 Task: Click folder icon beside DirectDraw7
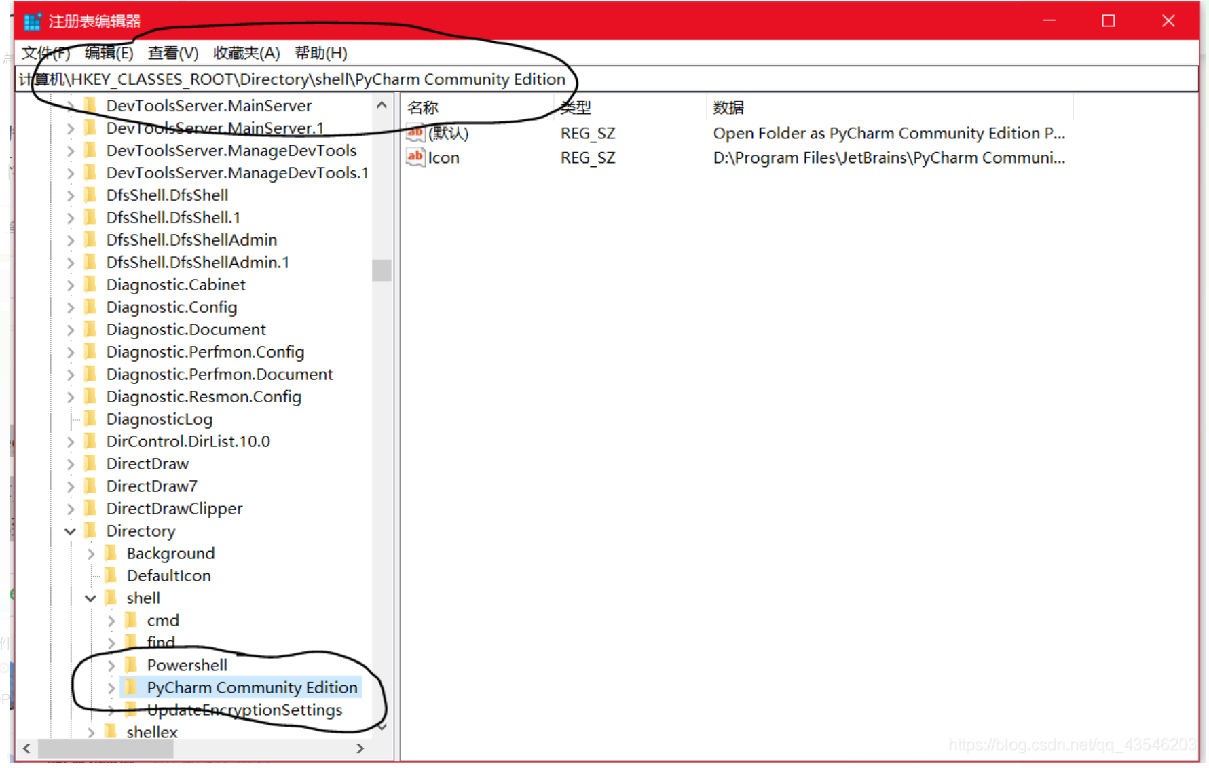click(90, 486)
